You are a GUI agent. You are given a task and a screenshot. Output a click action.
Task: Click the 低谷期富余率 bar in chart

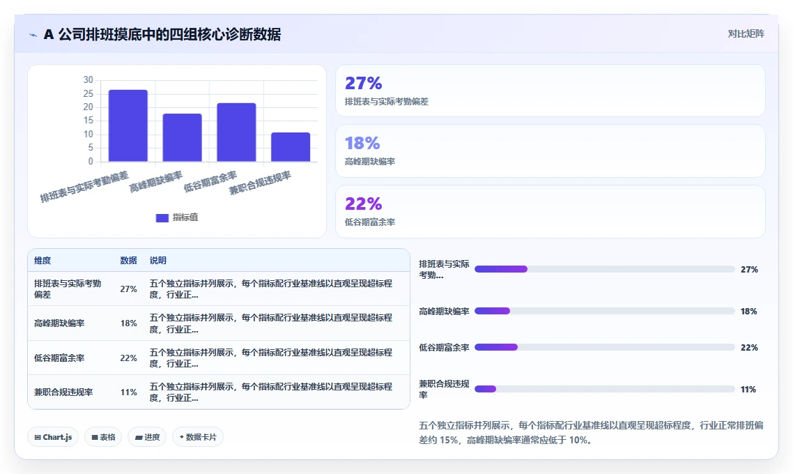(236, 132)
